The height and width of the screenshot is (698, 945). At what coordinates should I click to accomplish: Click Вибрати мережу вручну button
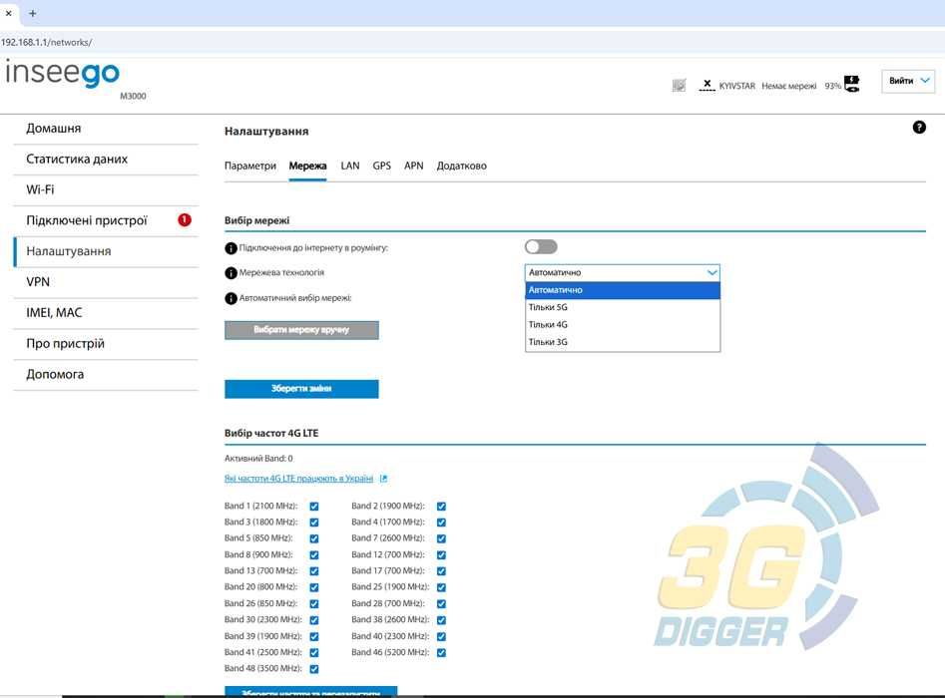[x=301, y=330]
